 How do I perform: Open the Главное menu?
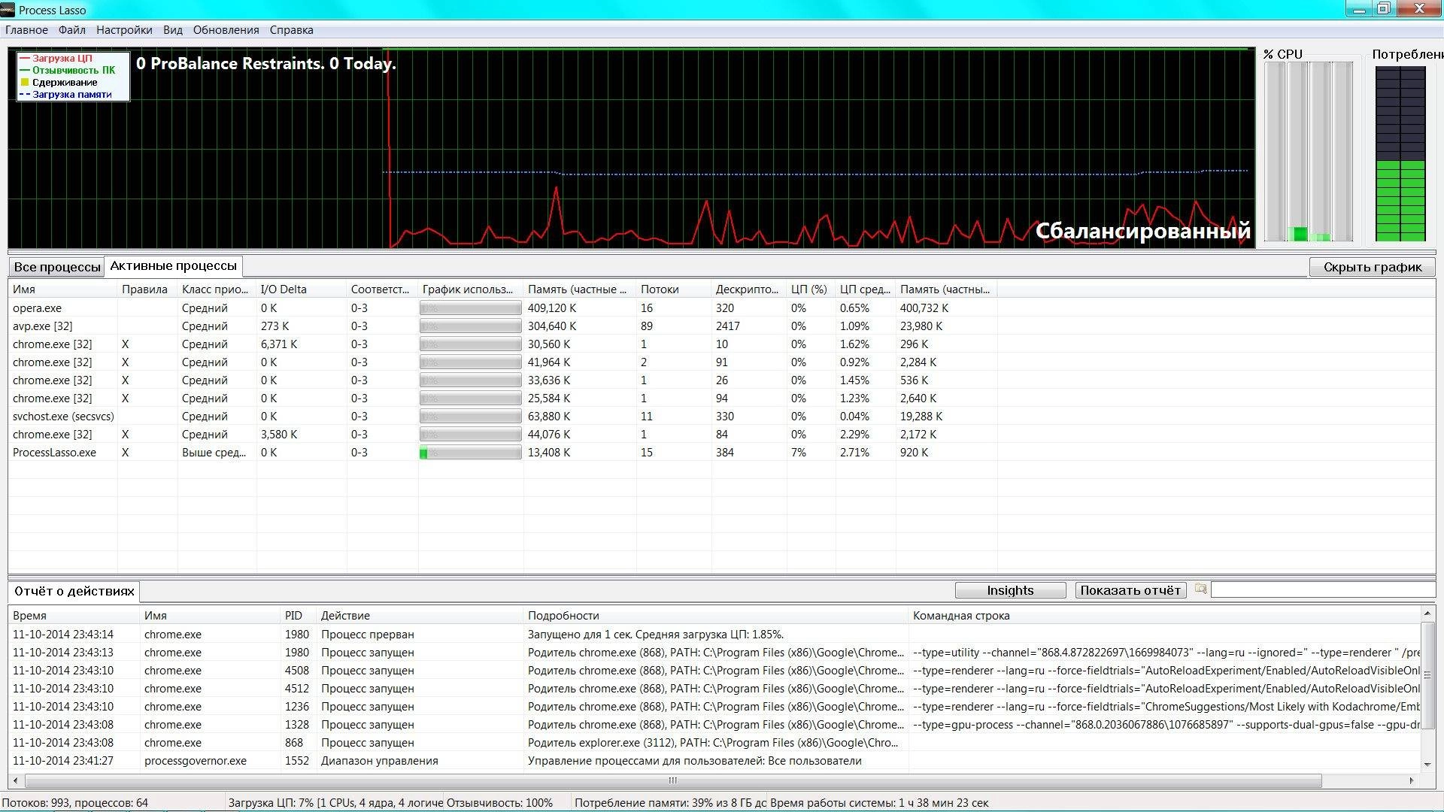point(26,30)
